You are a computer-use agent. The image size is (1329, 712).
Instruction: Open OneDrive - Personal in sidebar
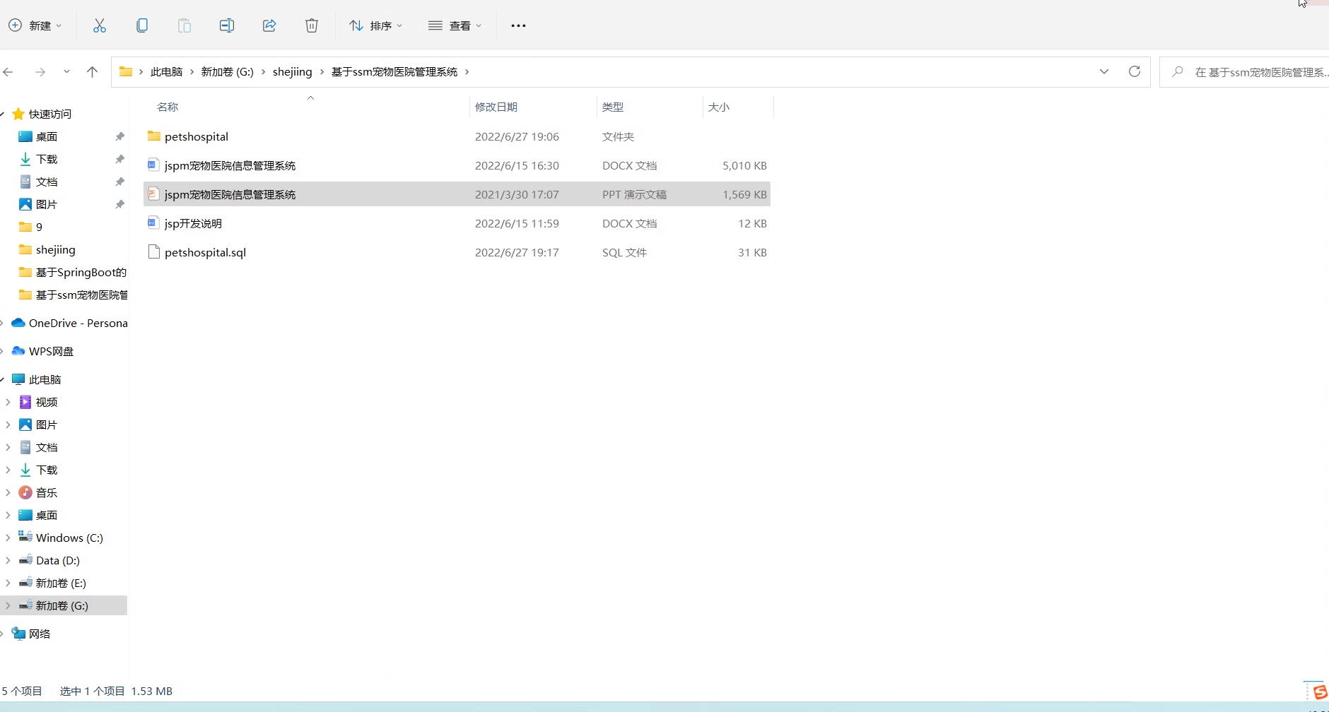tap(78, 323)
